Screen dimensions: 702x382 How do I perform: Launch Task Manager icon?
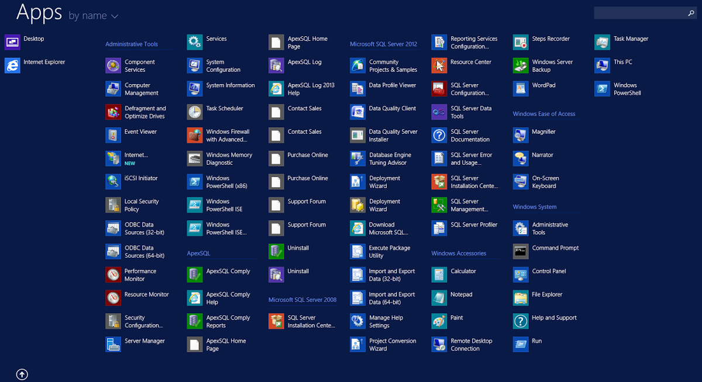603,42
